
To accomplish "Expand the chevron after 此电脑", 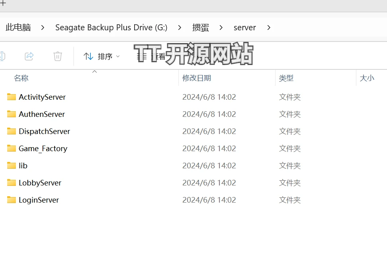I will click(x=43, y=28).
